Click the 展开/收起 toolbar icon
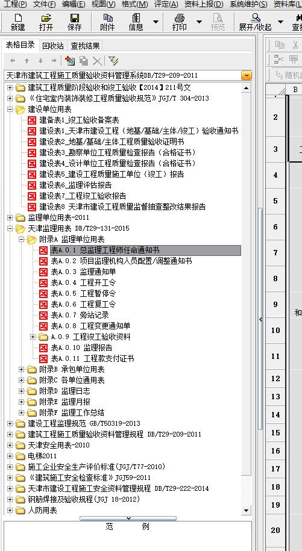This screenshot has height=551, width=302. pos(256,22)
